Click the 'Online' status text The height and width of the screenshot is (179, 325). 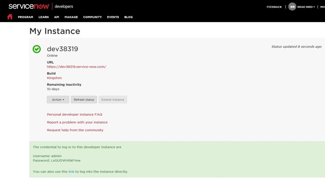pyautogui.click(x=52, y=56)
